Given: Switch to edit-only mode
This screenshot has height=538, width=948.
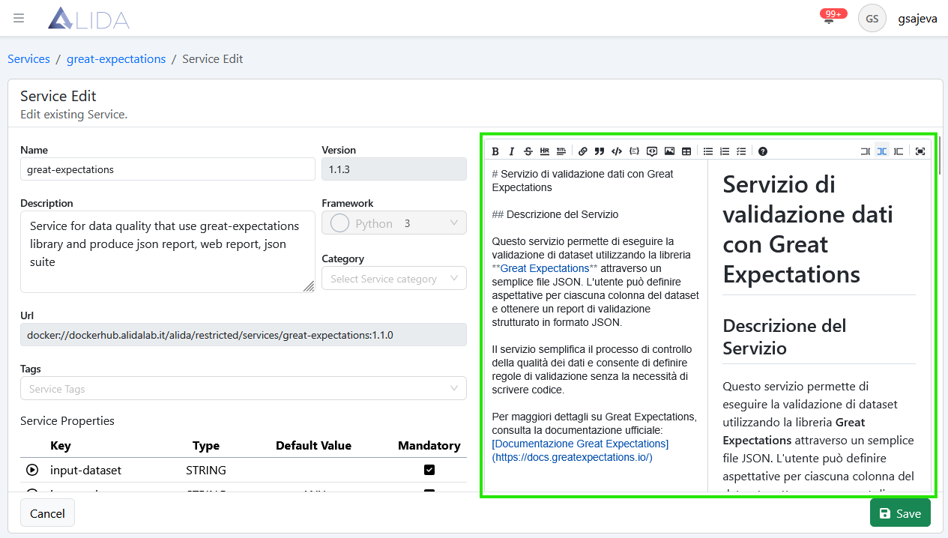Looking at the screenshot, I should pos(866,151).
